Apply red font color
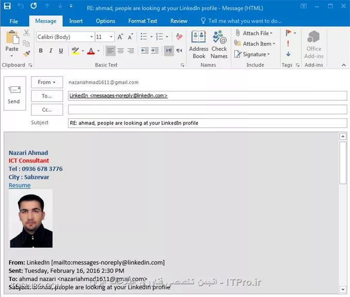Screen dimensions: 350x297 point(91,51)
